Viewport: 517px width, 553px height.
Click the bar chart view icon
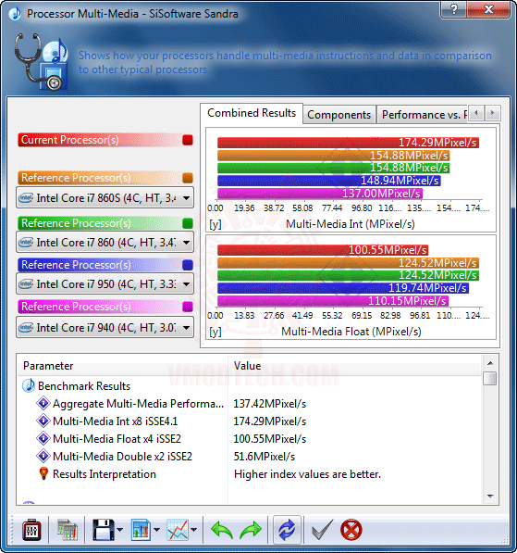[141, 530]
